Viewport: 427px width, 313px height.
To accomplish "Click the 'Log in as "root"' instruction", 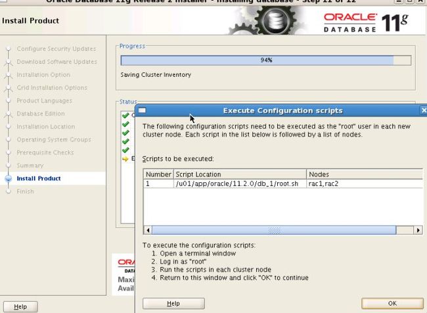I will [183, 262].
